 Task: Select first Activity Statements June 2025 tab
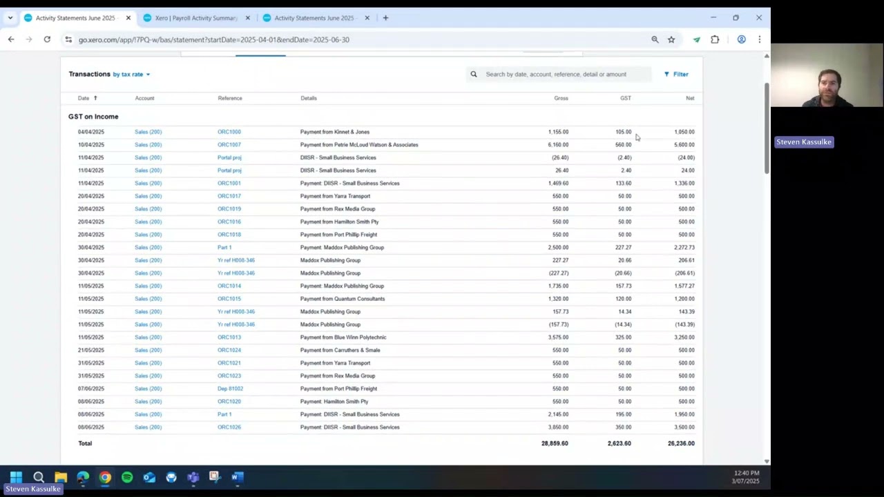(76, 18)
